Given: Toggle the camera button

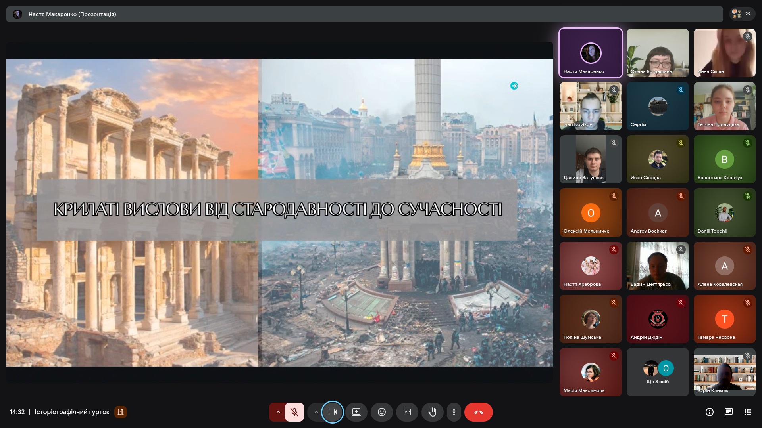Looking at the screenshot, I should tap(332, 412).
